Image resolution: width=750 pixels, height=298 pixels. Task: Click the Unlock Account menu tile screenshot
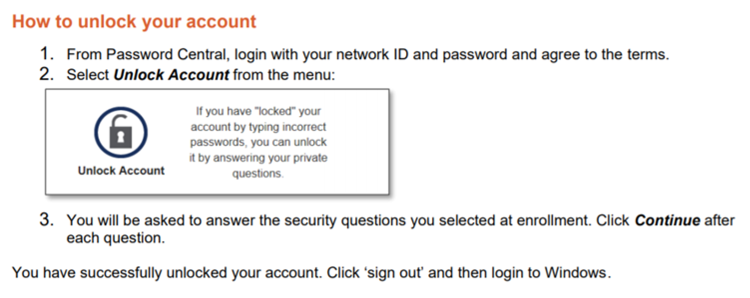[217, 142]
